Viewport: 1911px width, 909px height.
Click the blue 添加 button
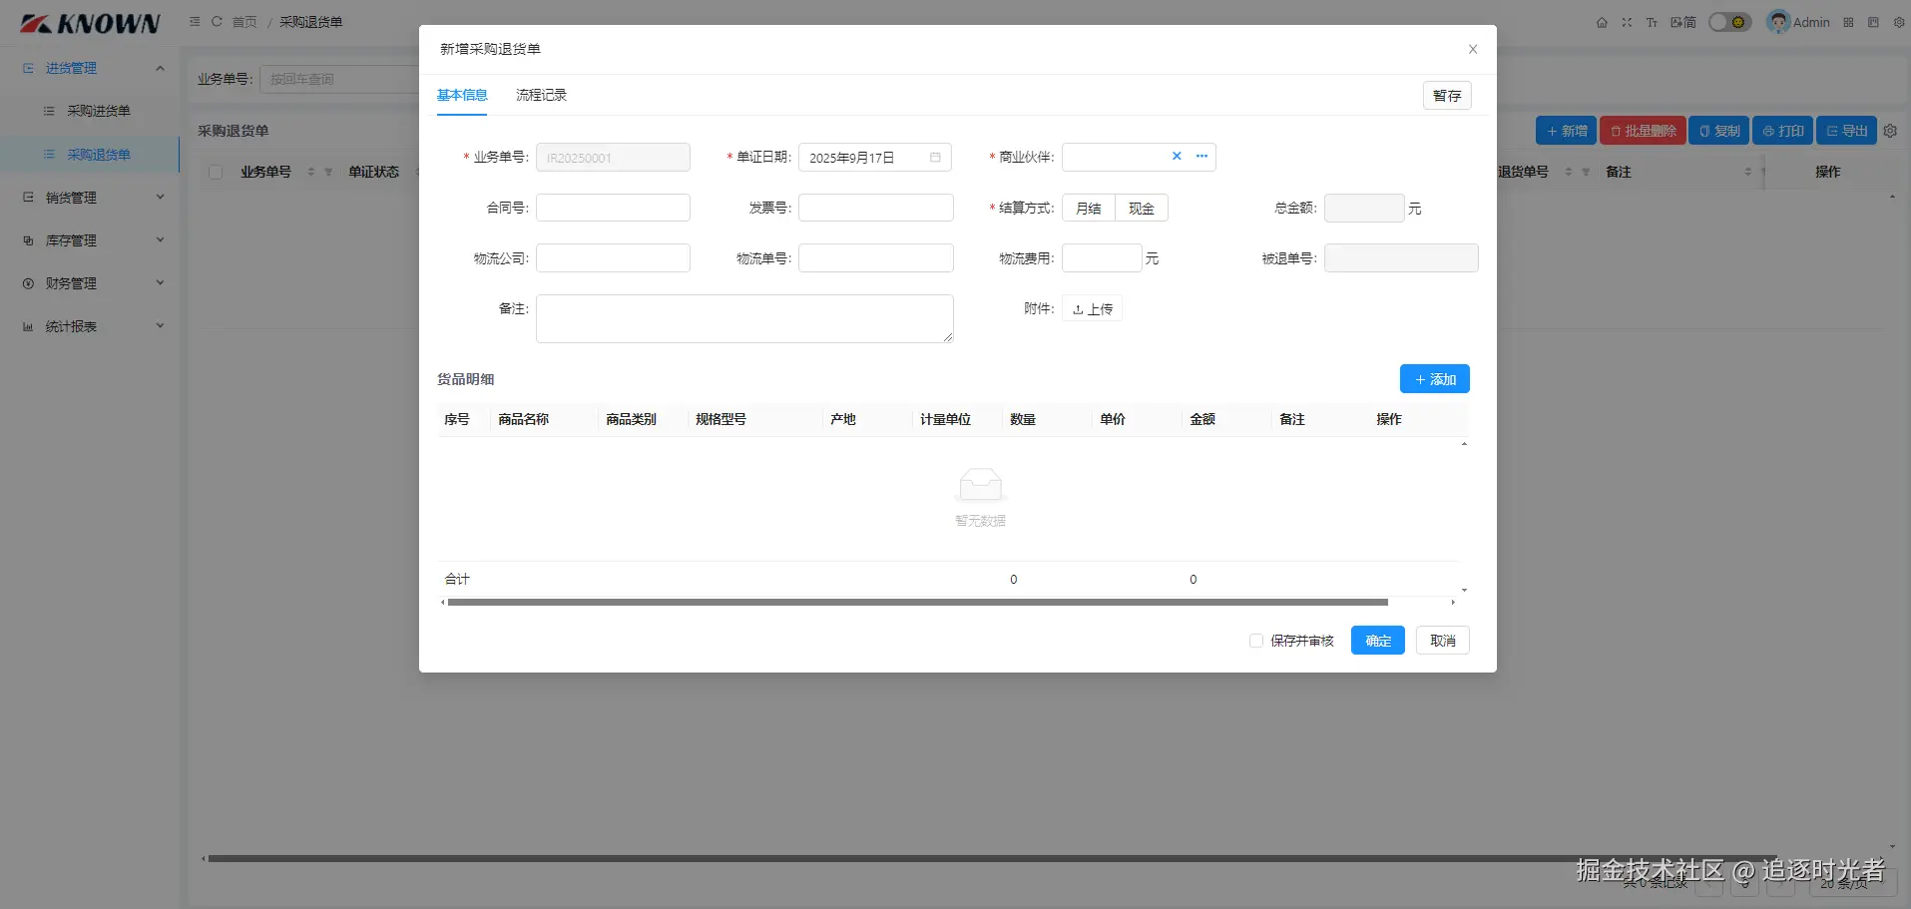[1434, 379]
